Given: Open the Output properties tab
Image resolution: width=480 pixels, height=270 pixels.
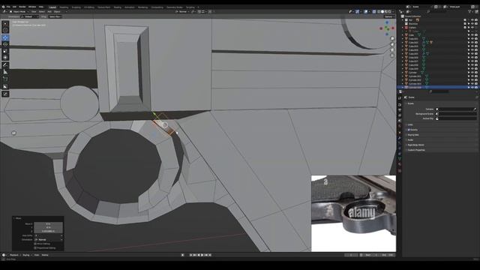Looking at the screenshot, I should coord(400,110).
